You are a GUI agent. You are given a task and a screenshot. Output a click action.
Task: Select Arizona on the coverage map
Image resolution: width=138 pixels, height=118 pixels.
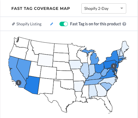coord(33,84)
